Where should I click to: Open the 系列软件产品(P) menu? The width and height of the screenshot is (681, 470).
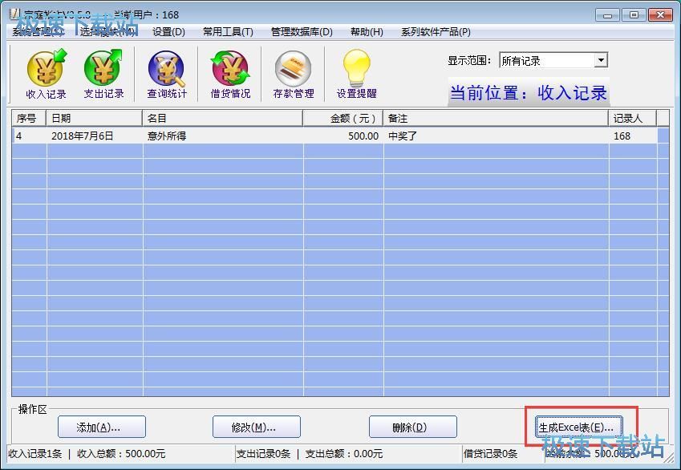click(x=436, y=32)
